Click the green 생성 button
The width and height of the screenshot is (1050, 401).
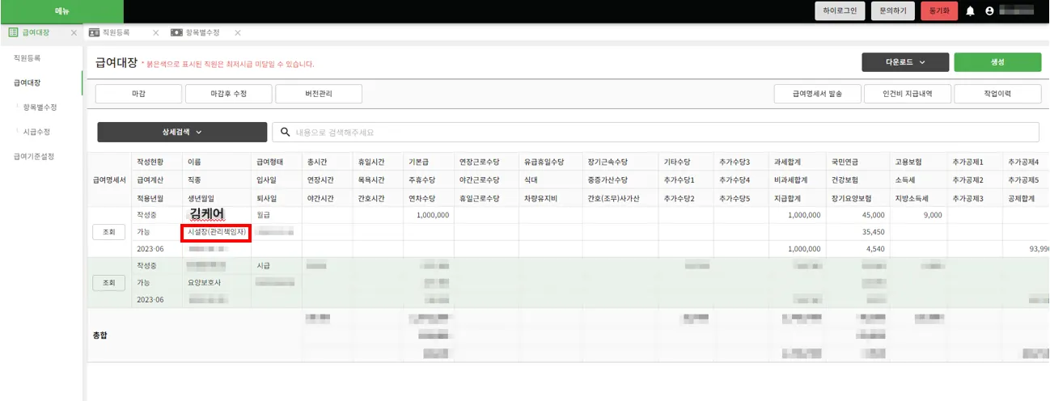[997, 62]
